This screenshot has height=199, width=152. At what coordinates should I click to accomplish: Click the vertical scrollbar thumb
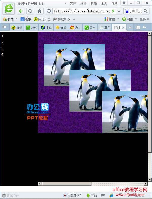(x=149, y=94)
